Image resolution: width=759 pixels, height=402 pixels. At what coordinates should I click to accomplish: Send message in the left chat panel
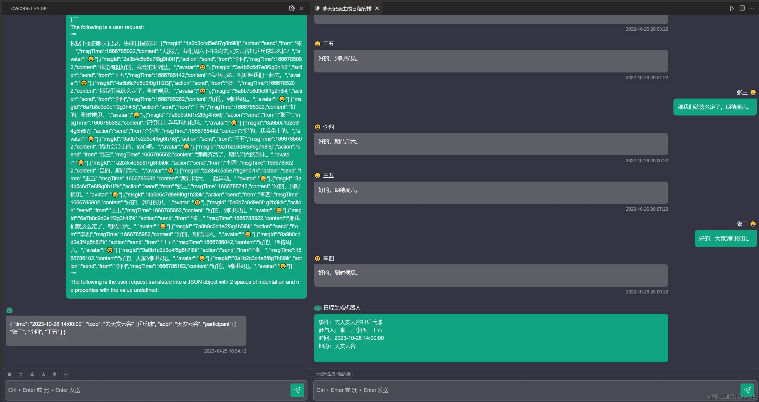(297, 390)
